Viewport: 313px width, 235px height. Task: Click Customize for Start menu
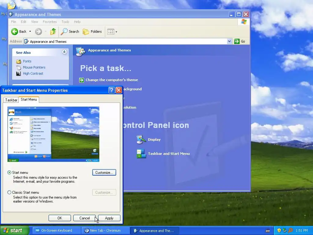pyautogui.click(x=104, y=173)
